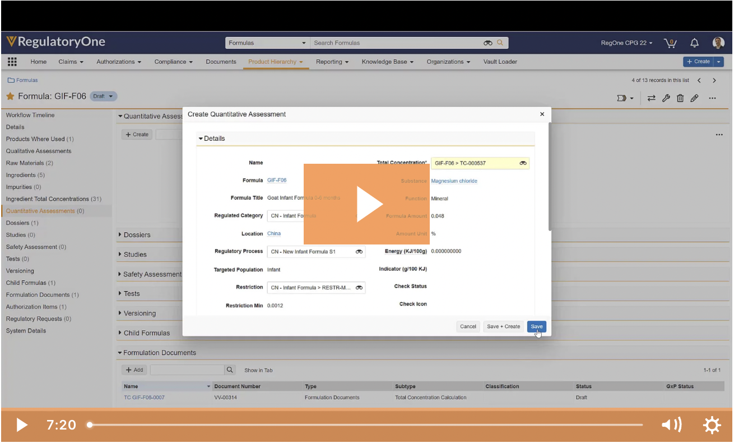Viewport: 734px width, 443px height.
Task: Open the Knowledge Base menu
Action: point(387,62)
